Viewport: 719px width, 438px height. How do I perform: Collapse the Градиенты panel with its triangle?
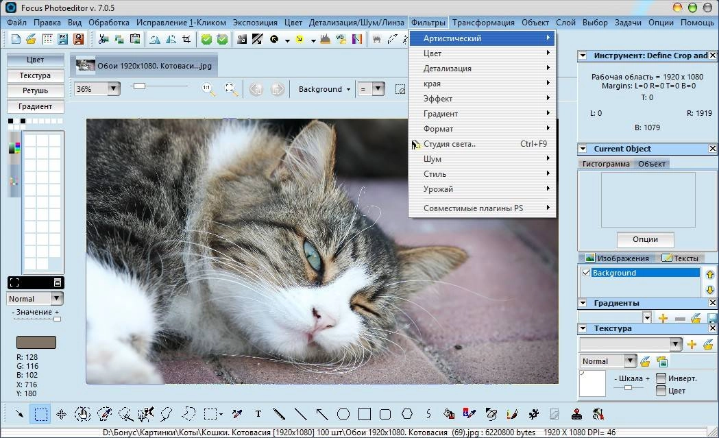point(583,303)
